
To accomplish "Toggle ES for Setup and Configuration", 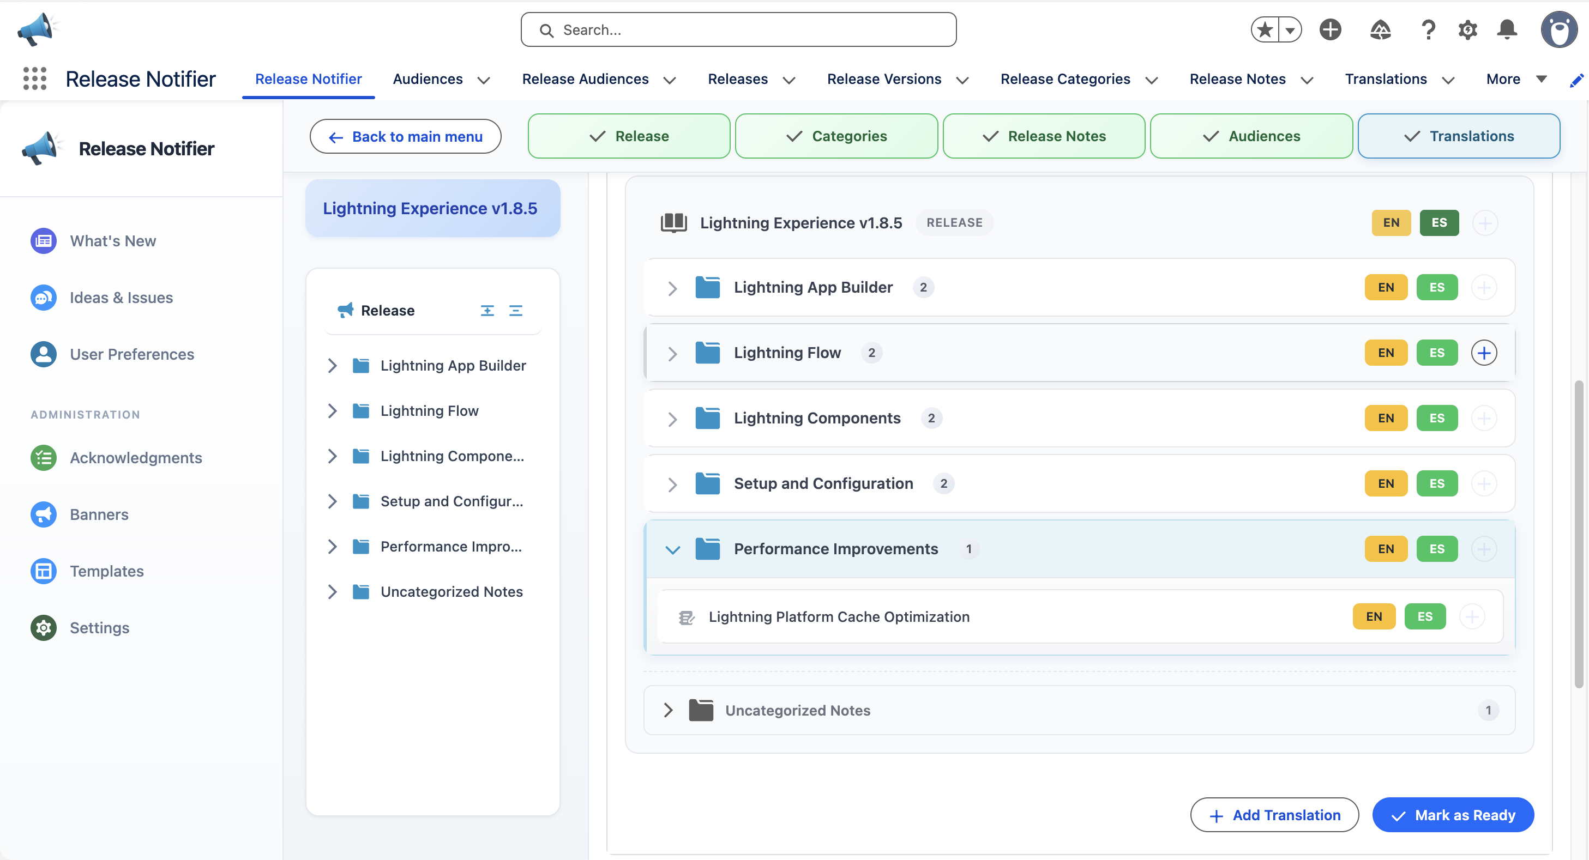I will pyautogui.click(x=1437, y=483).
